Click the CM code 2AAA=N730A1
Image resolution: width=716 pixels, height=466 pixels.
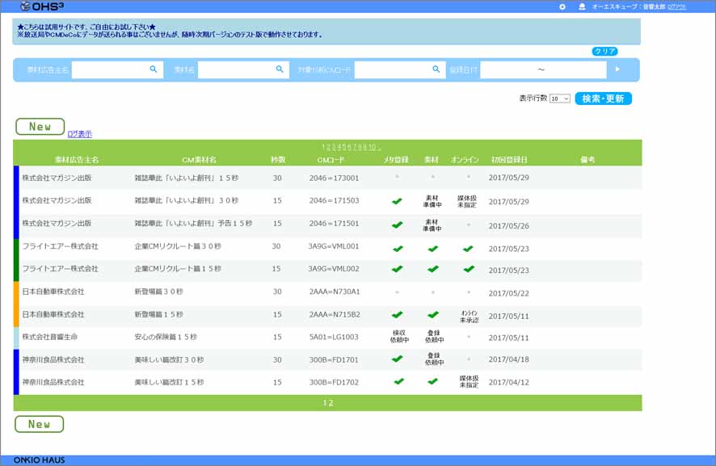(x=335, y=292)
